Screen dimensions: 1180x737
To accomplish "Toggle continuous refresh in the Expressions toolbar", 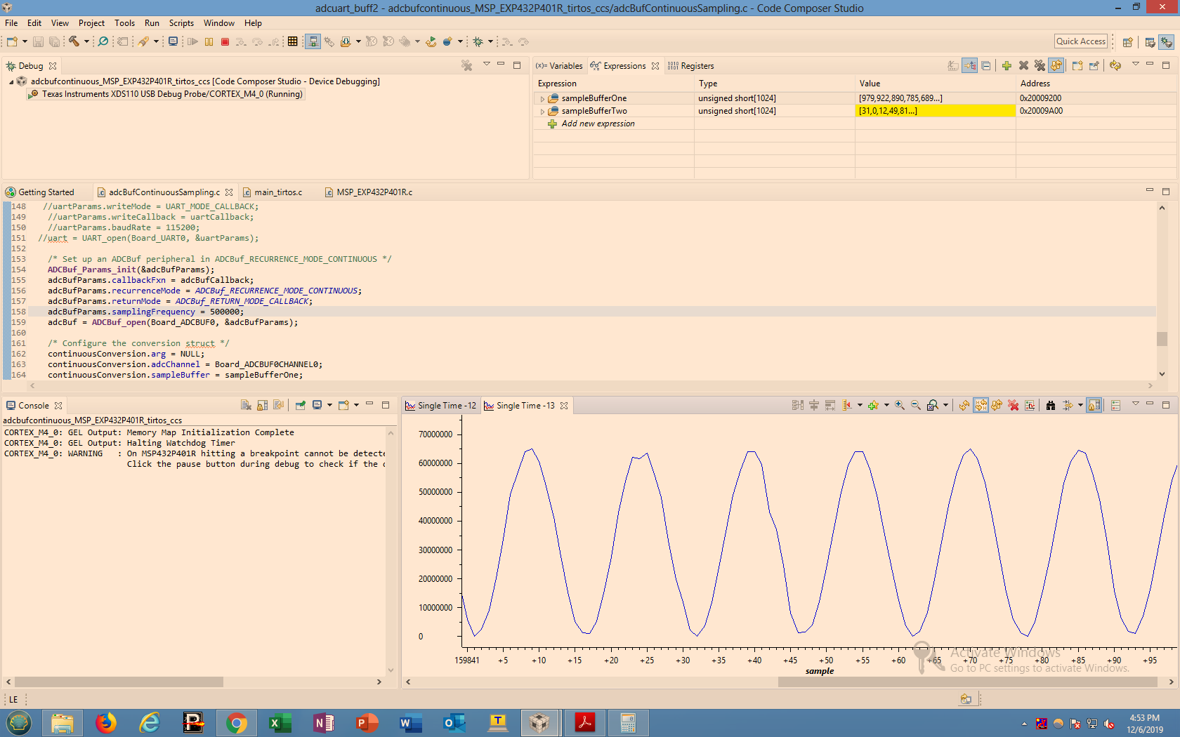I will (x=1056, y=65).
